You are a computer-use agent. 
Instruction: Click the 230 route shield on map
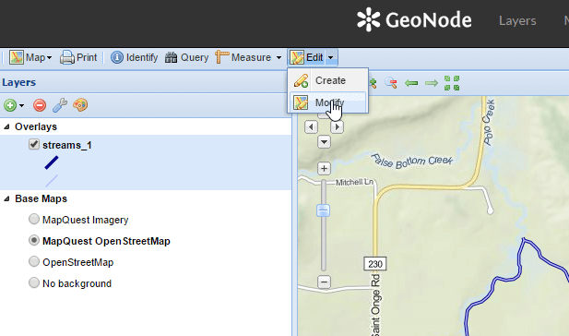[x=374, y=264]
